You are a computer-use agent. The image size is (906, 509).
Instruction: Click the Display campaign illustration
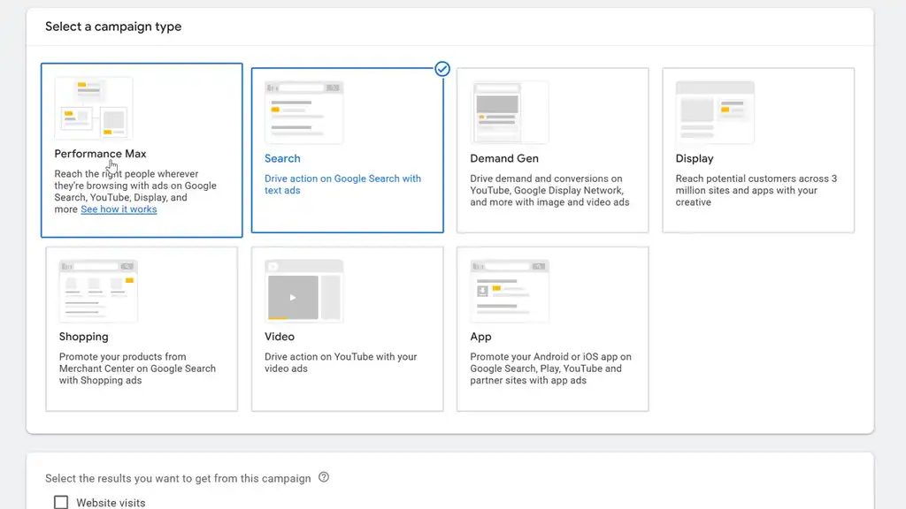(x=715, y=112)
